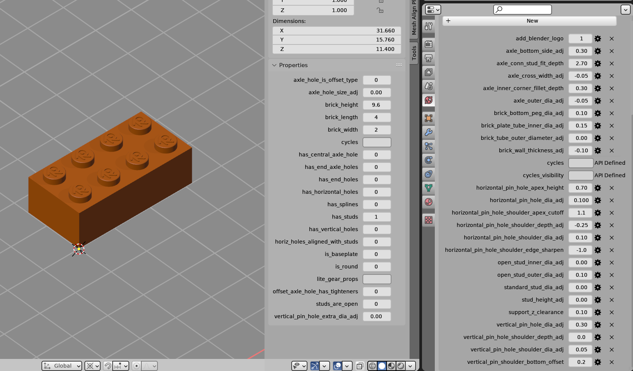The height and width of the screenshot is (371, 633).
Task: Click the Dimensions X field
Action: pyautogui.click(x=337, y=31)
